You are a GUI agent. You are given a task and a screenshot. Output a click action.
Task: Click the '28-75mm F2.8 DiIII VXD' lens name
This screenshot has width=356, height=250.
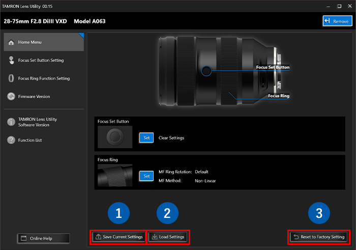(35, 21)
